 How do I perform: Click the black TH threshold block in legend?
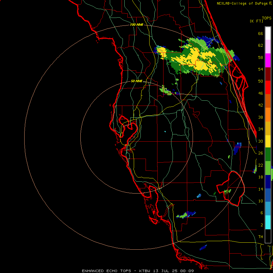point(268,236)
